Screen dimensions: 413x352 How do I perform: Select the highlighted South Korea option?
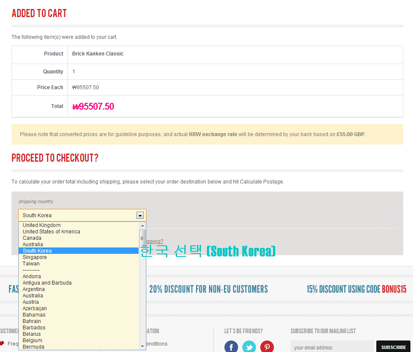(x=37, y=251)
